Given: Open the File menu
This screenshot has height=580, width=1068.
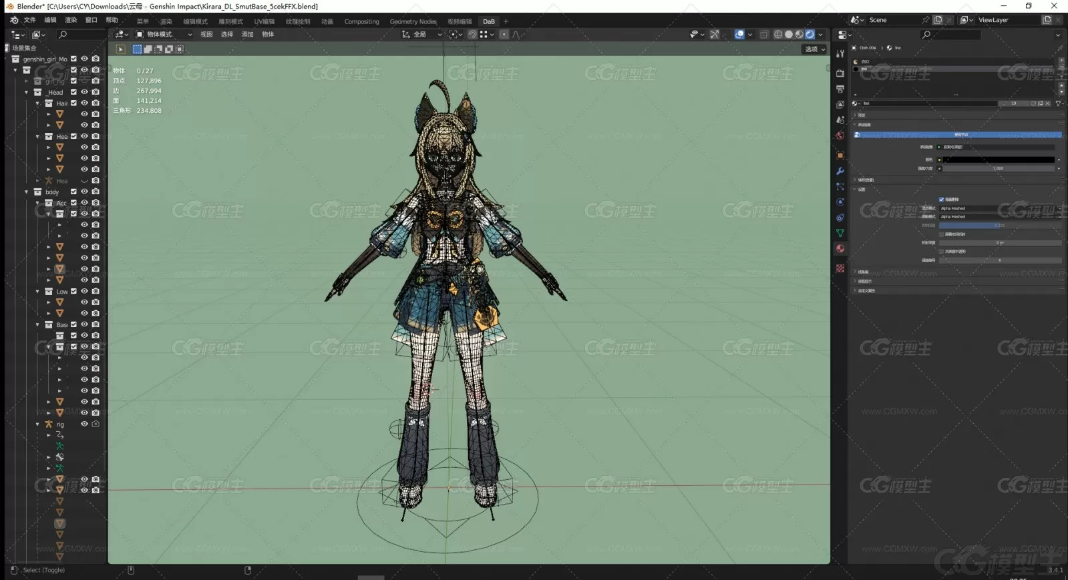Looking at the screenshot, I should click(x=30, y=20).
